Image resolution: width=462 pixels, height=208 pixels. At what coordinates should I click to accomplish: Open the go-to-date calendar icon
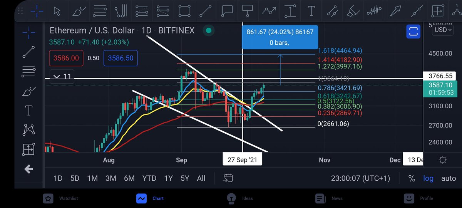pyautogui.click(x=228, y=178)
